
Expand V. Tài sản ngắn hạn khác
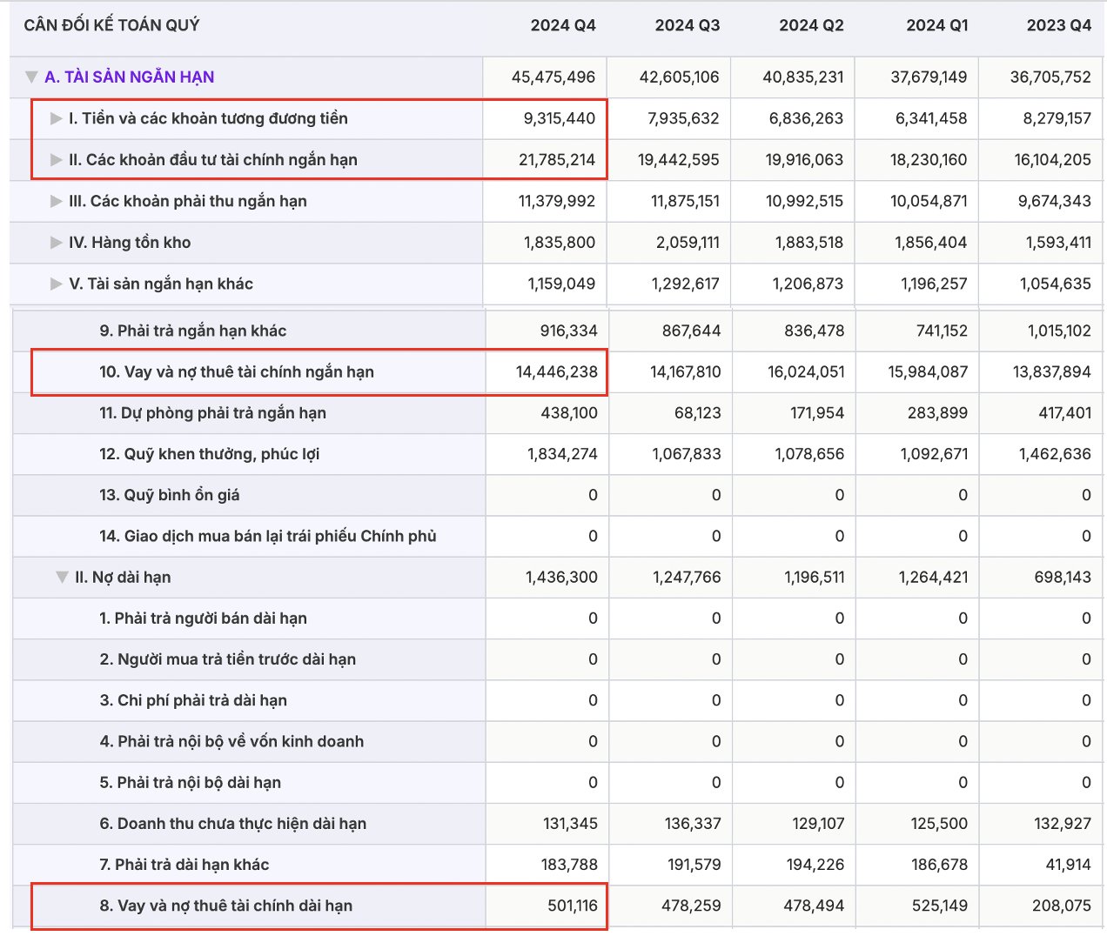pos(56,284)
